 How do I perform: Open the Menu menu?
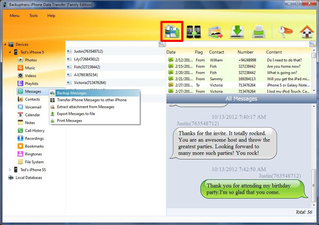click(x=14, y=15)
